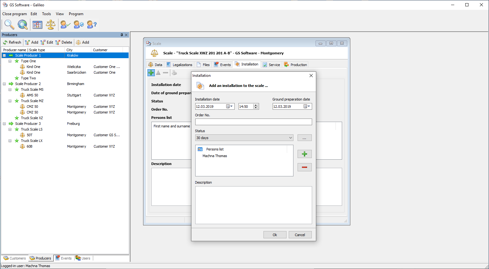489x269 pixels.
Task: Open Ground preparation date calendar dropdown
Action: (307, 107)
